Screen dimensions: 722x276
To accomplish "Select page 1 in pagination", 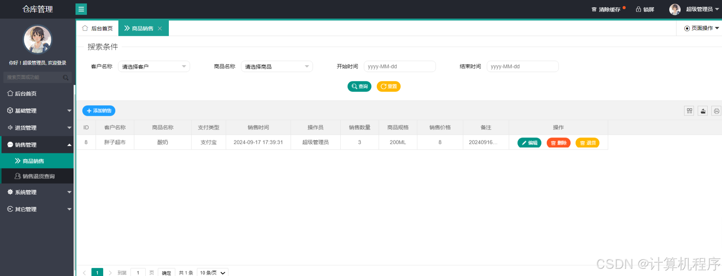I will click(97, 273).
